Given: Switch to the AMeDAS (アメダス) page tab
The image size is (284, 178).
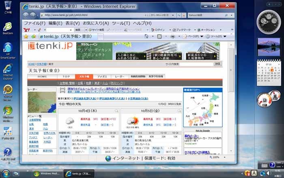Looking at the screenshot, I should pos(102,76).
